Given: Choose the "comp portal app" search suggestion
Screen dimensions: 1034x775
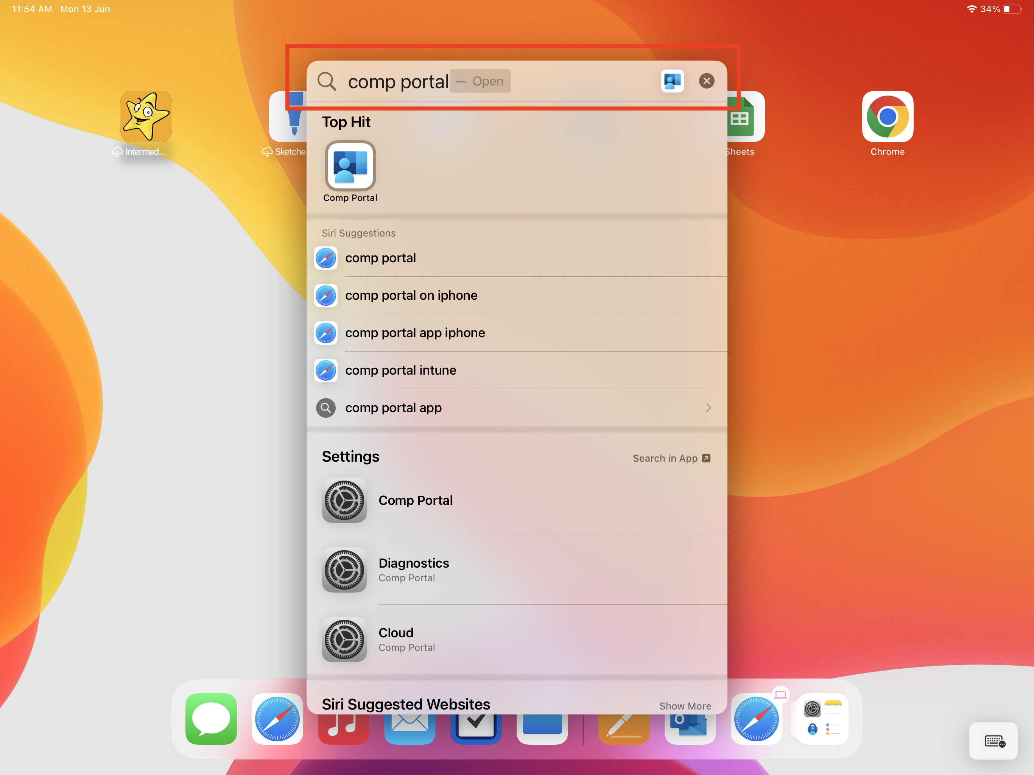Looking at the screenshot, I should [x=517, y=408].
